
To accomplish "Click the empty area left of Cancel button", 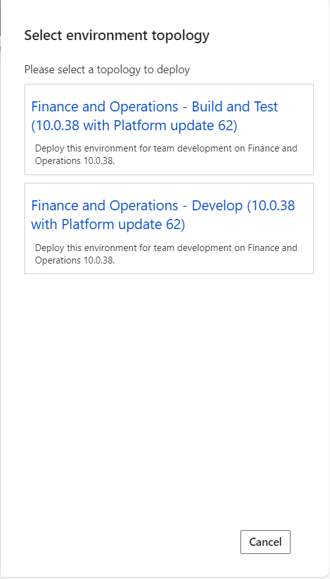I will (130, 541).
